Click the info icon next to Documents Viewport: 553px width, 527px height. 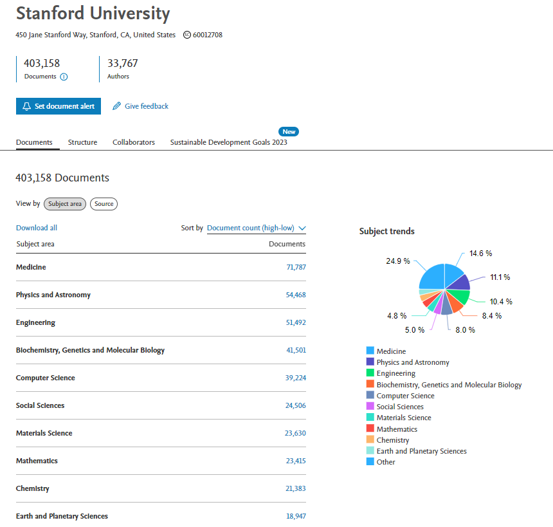(x=64, y=77)
